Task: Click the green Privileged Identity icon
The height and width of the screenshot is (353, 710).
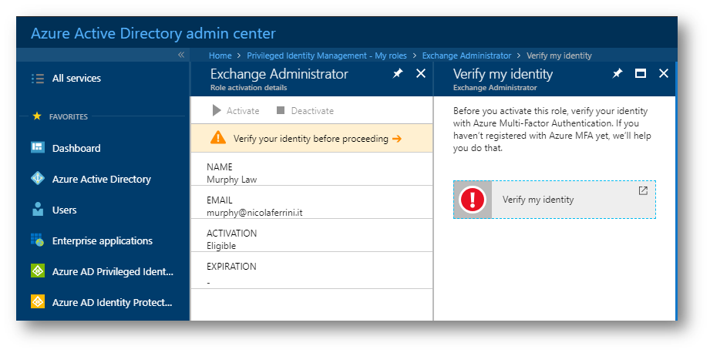Action: tap(38, 271)
